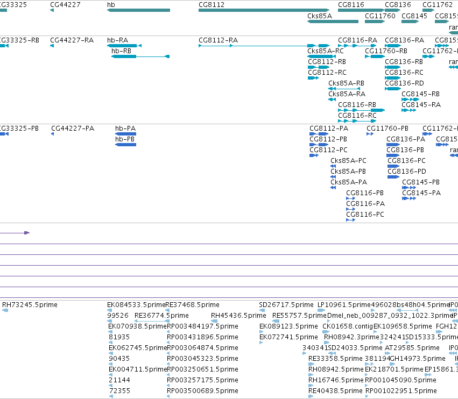Screen dimensions: 458x399
Task: Click the CG11760-PB protein label
Action: [x=387, y=129]
